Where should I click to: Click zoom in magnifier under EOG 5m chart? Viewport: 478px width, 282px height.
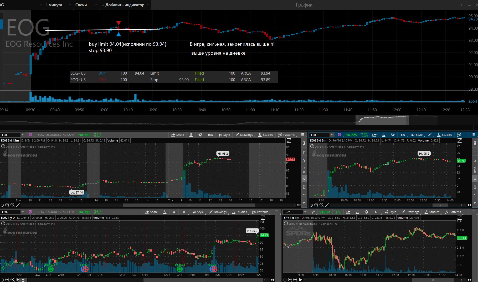coord(316,205)
